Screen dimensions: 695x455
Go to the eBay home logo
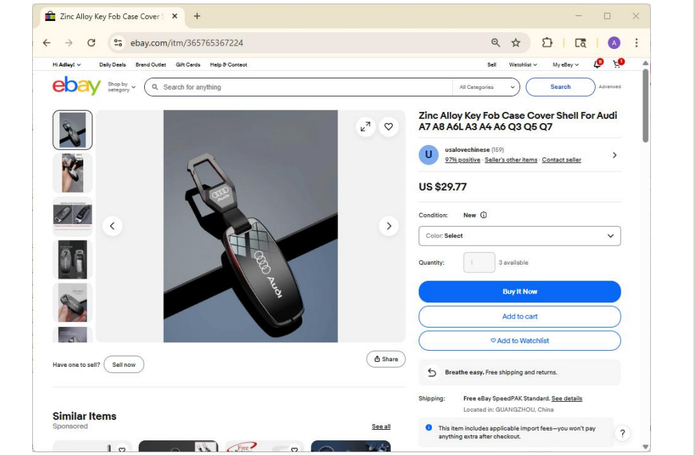pos(77,85)
